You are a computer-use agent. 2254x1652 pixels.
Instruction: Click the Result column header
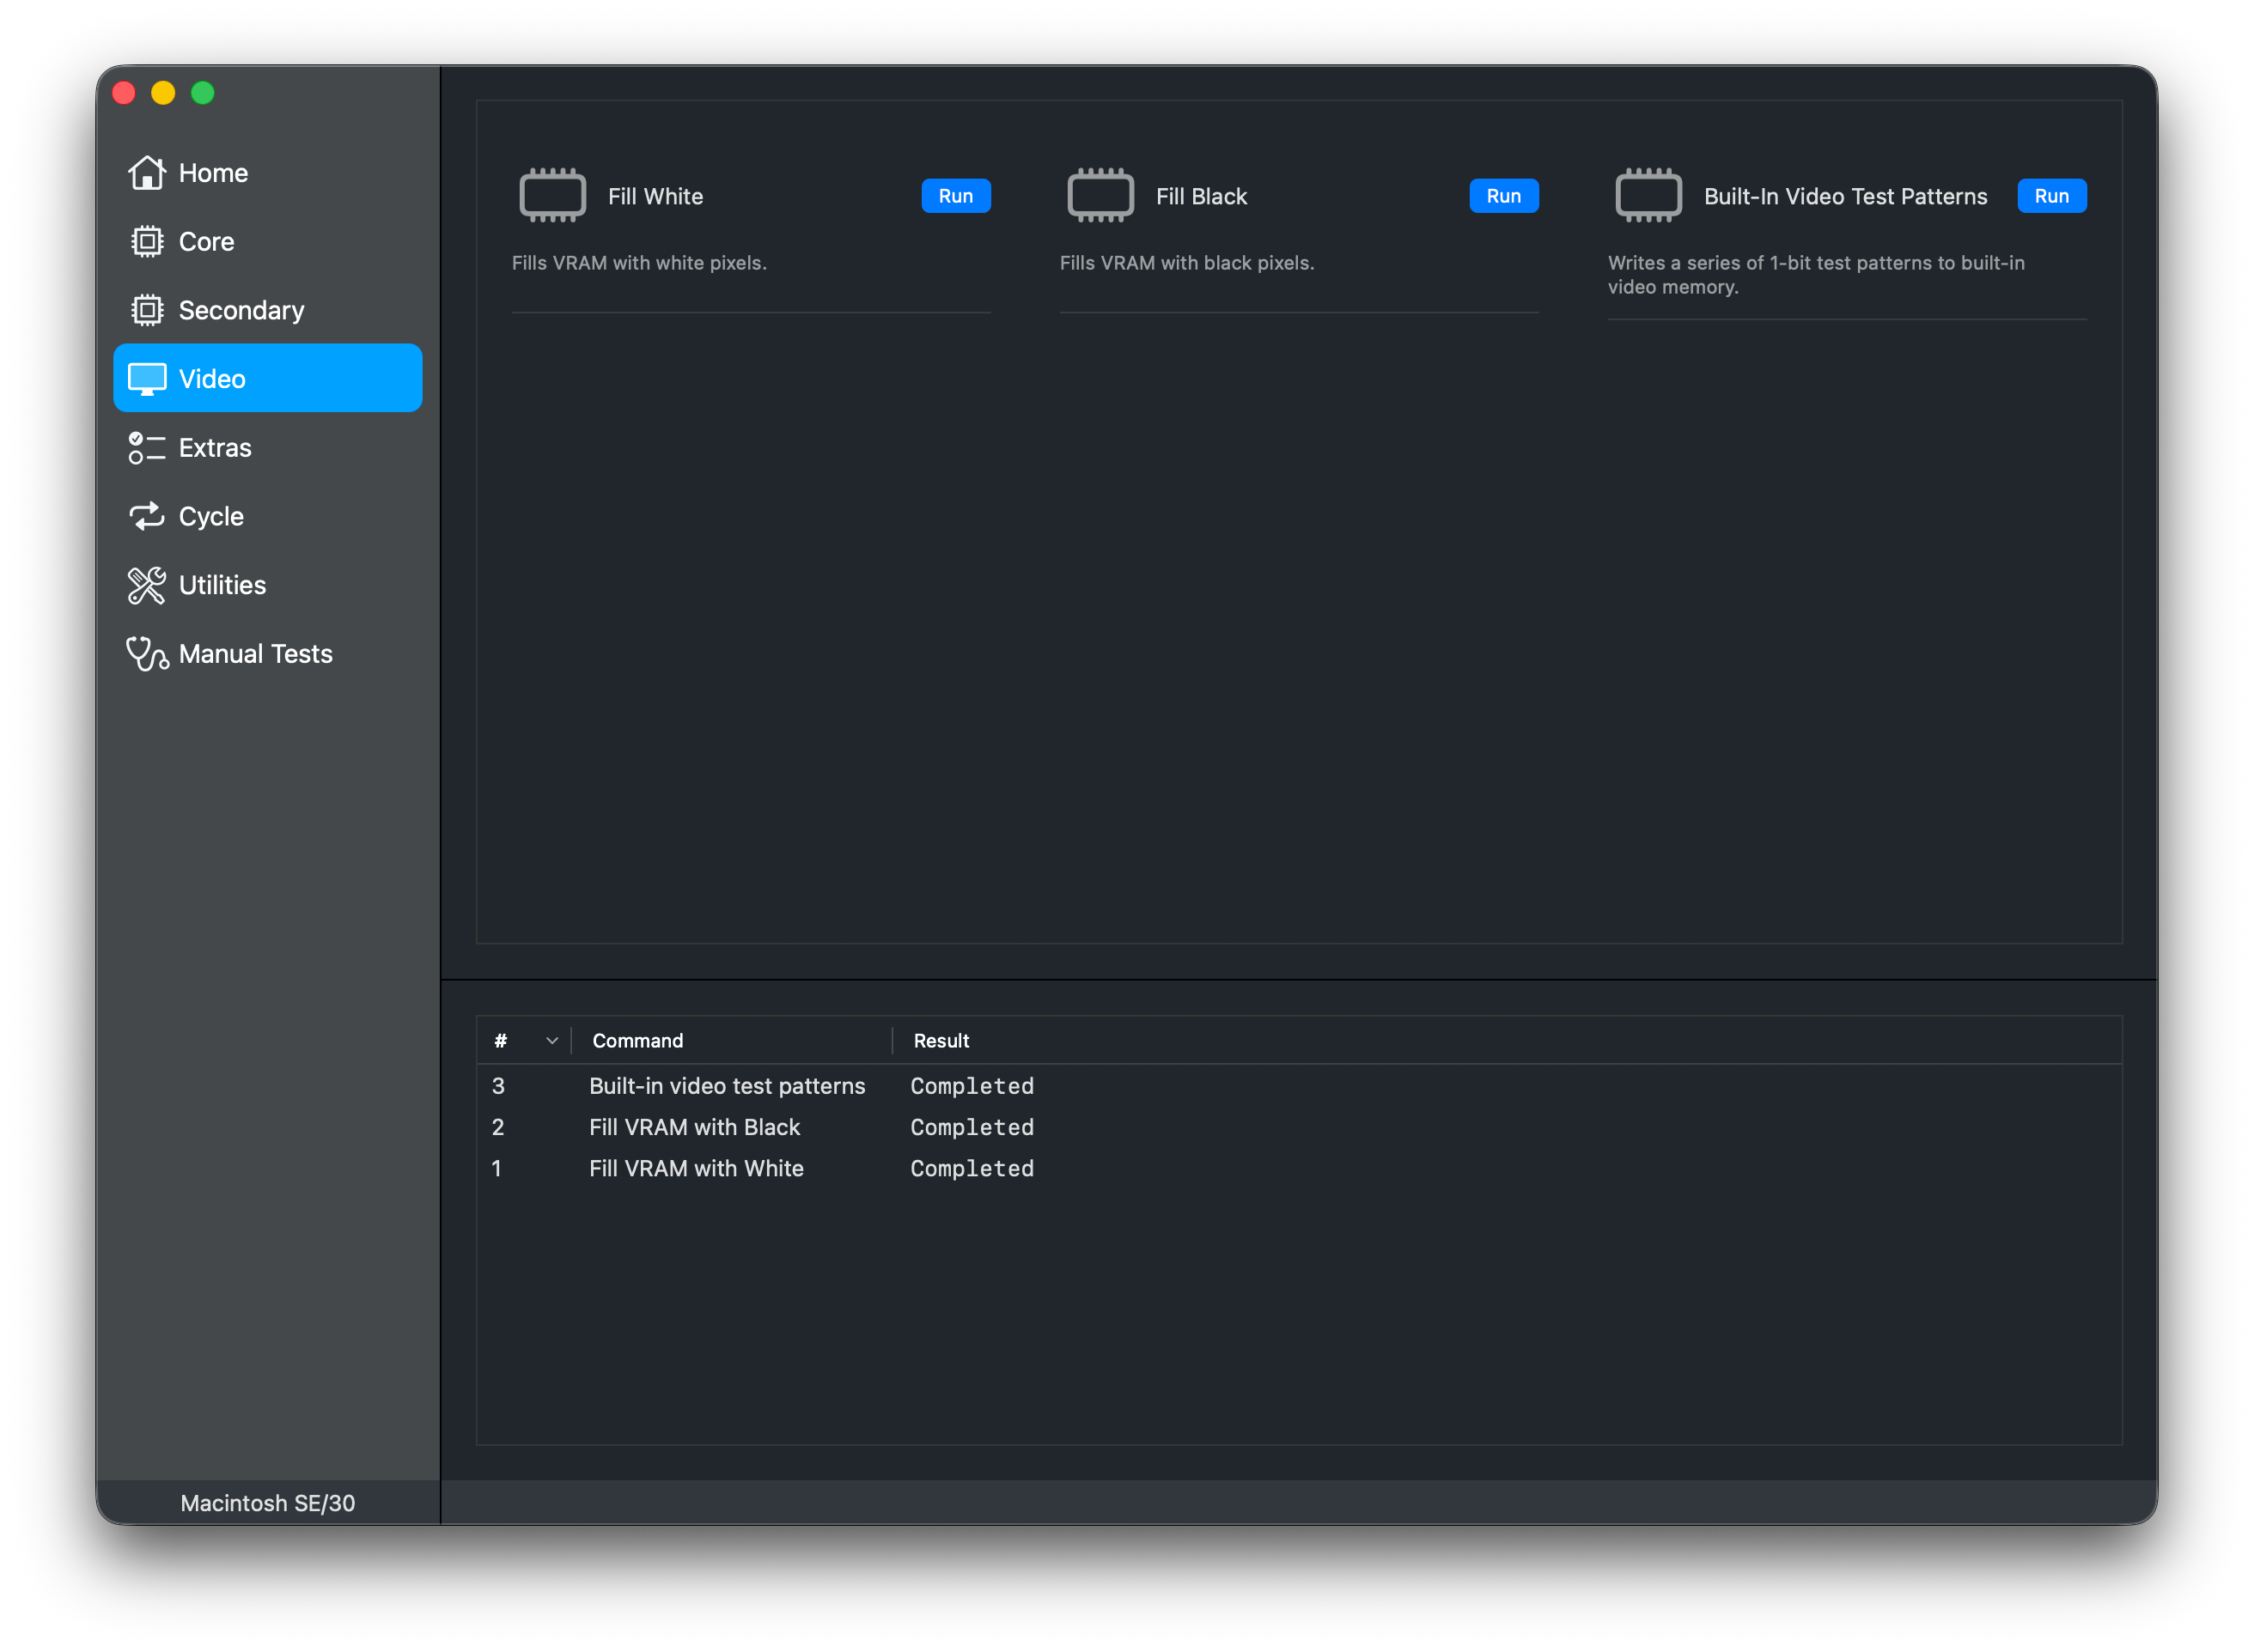(941, 1041)
